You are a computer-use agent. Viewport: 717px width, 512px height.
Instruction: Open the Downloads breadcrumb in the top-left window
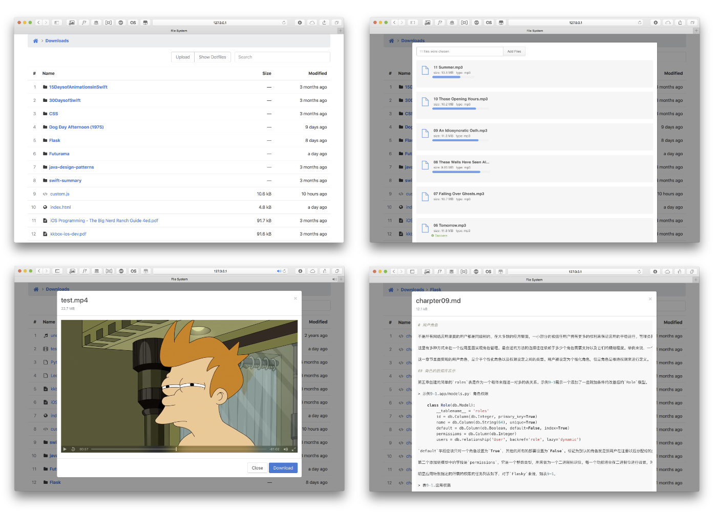pos(57,41)
